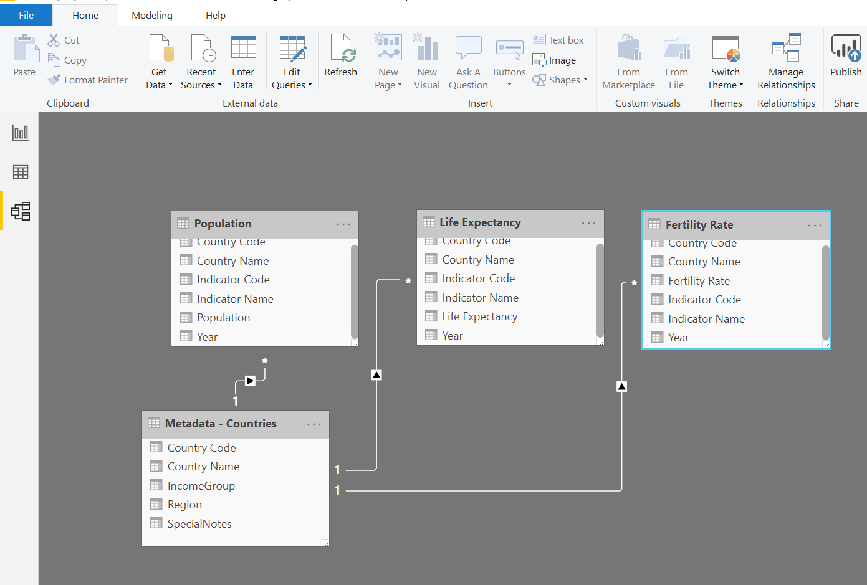Screen dimensions: 867x585
Task: Switch to the Modeling ribbon tab
Action: point(151,15)
